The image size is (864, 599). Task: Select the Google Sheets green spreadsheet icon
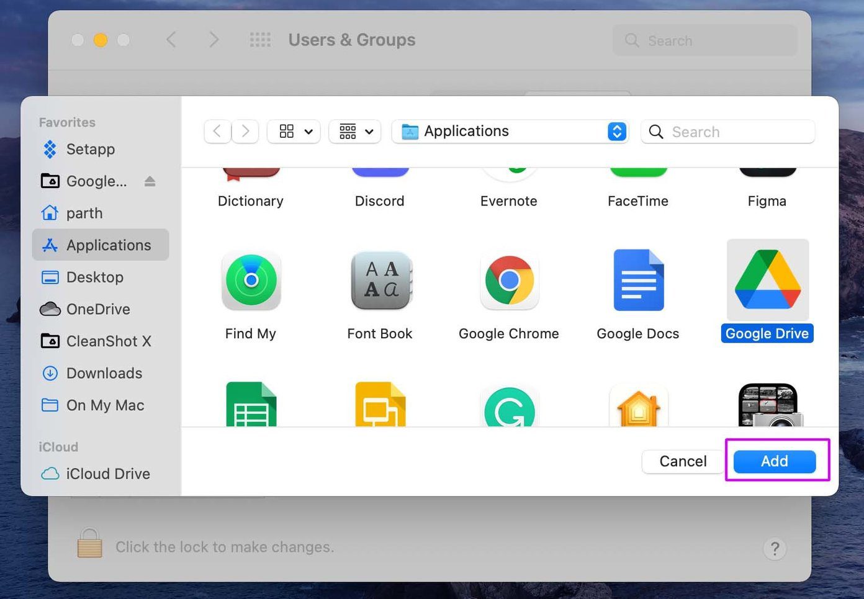[251, 404]
